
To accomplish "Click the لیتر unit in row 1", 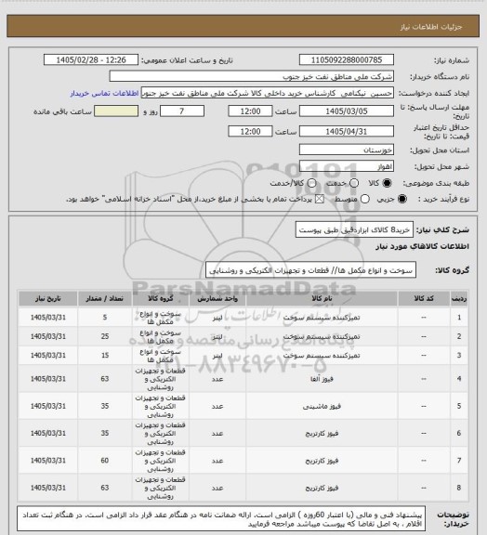I will pyautogui.click(x=217, y=318).
